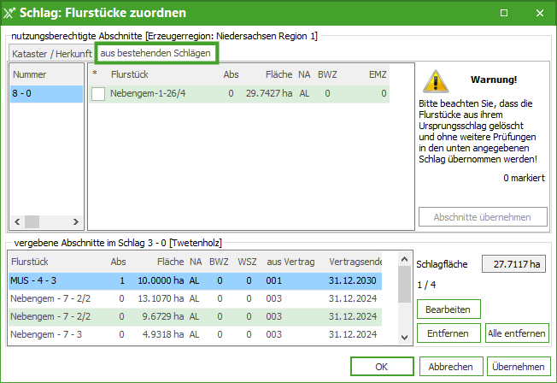This screenshot has height=383, width=557.
Task: Click the yellow warning triangle icon
Action: (x=437, y=80)
